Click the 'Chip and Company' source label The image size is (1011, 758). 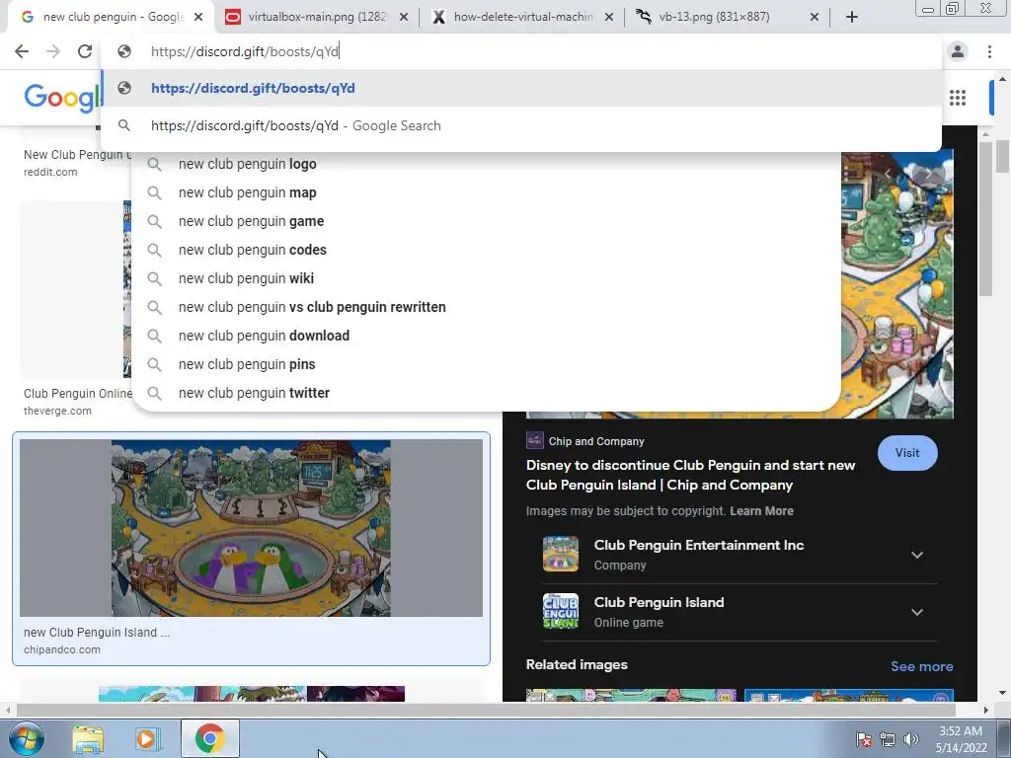tap(596, 441)
